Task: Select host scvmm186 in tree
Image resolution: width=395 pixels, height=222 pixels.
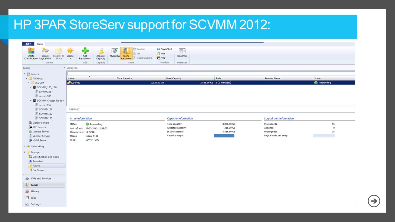Action: click(x=43, y=96)
